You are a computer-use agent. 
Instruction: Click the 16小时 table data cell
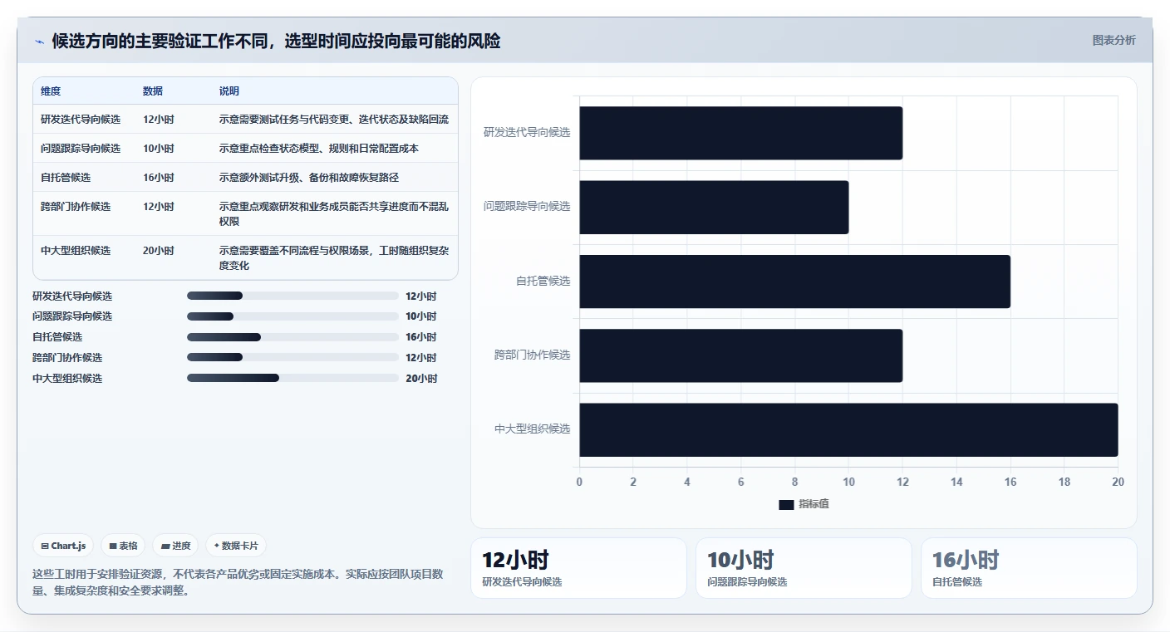[x=159, y=178]
